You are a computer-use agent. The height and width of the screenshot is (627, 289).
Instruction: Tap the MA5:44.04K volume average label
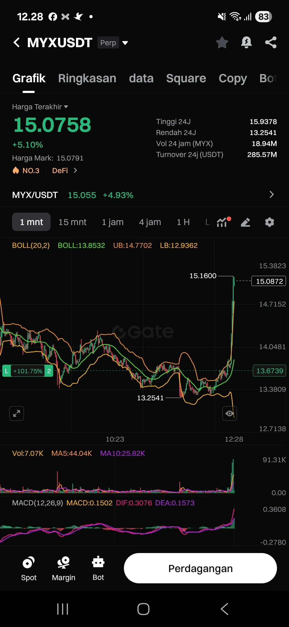coord(72,453)
